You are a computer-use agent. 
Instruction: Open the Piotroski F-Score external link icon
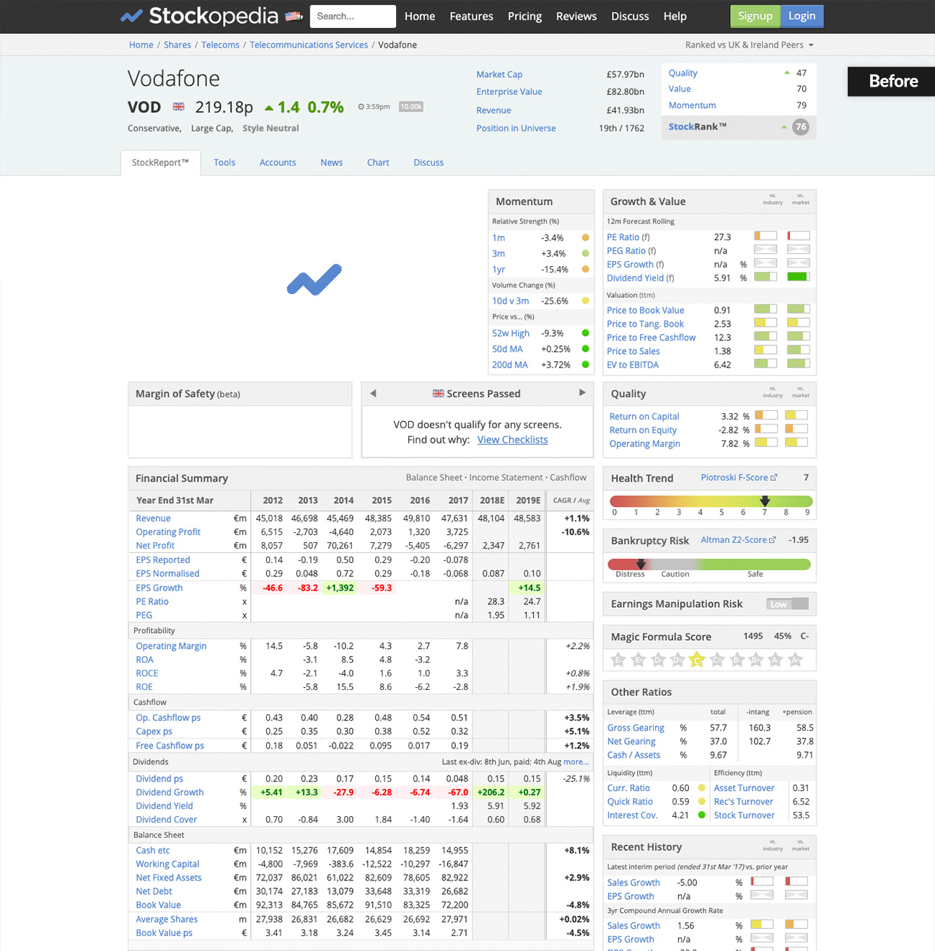point(774,477)
